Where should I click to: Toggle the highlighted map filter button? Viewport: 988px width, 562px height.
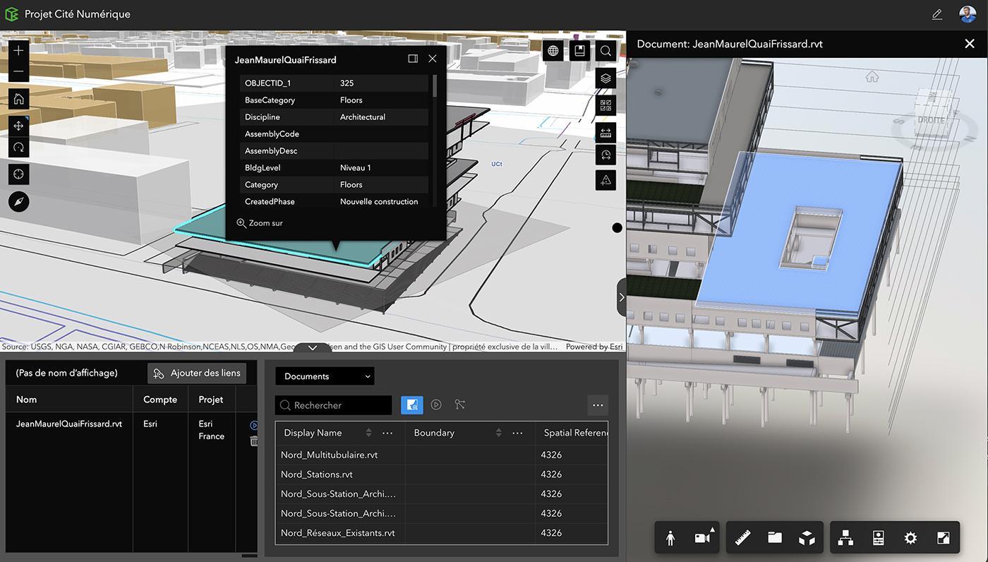[412, 405]
